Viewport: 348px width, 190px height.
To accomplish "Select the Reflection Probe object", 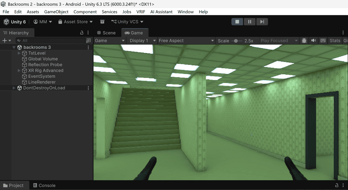I will [x=45, y=65].
